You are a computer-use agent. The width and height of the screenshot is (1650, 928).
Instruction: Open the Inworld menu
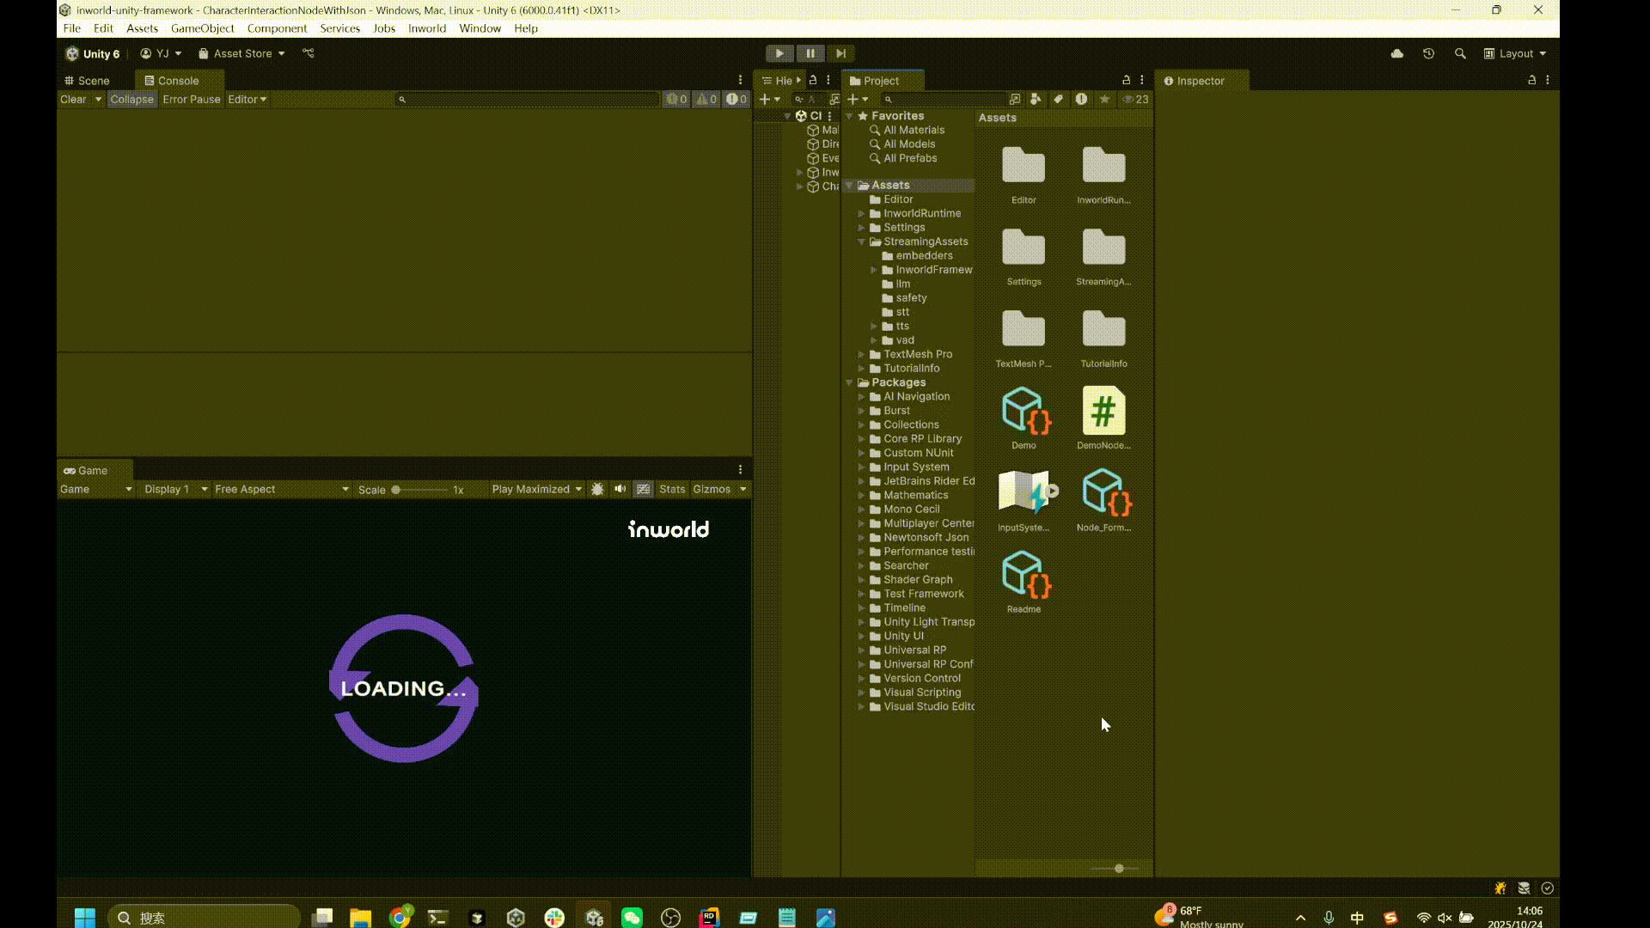tap(427, 28)
